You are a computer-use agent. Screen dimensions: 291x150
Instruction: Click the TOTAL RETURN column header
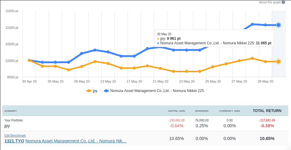pyautogui.click(x=267, y=111)
